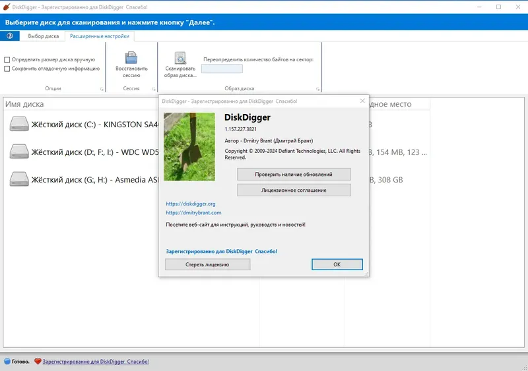Close the About dialog with its X

[362, 101]
